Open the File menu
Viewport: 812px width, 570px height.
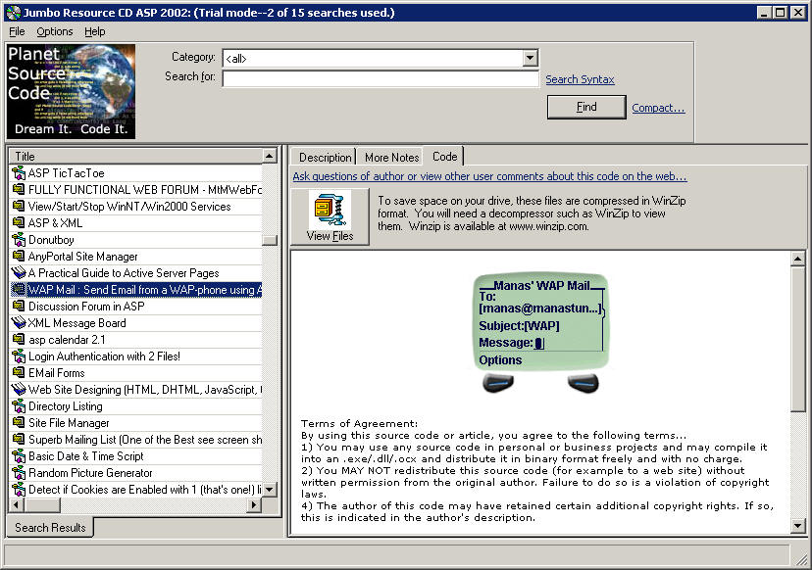pyautogui.click(x=17, y=31)
